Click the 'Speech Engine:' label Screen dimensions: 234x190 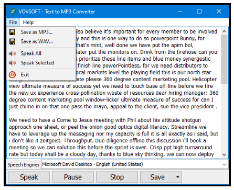pos(24,164)
